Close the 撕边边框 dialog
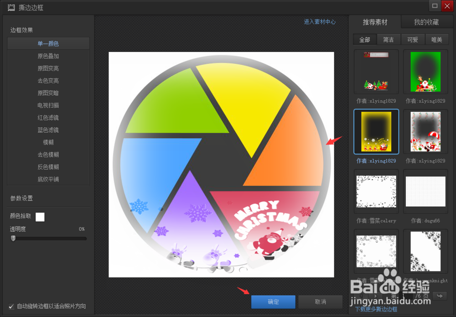Image resolution: width=456 pixels, height=317 pixels. [x=447, y=6]
